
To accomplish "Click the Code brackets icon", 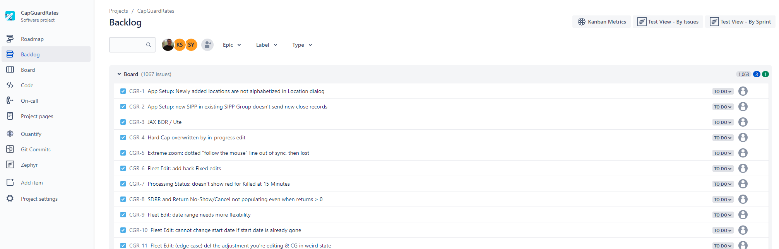I will [x=10, y=85].
